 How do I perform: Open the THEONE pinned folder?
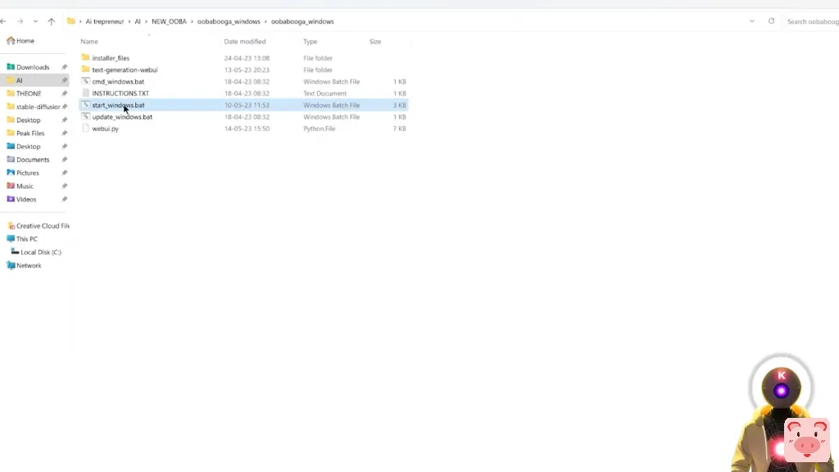pyautogui.click(x=29, y=93)
